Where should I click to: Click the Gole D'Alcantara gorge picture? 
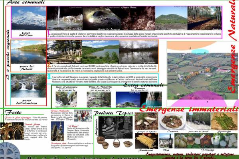coord(66,99)
